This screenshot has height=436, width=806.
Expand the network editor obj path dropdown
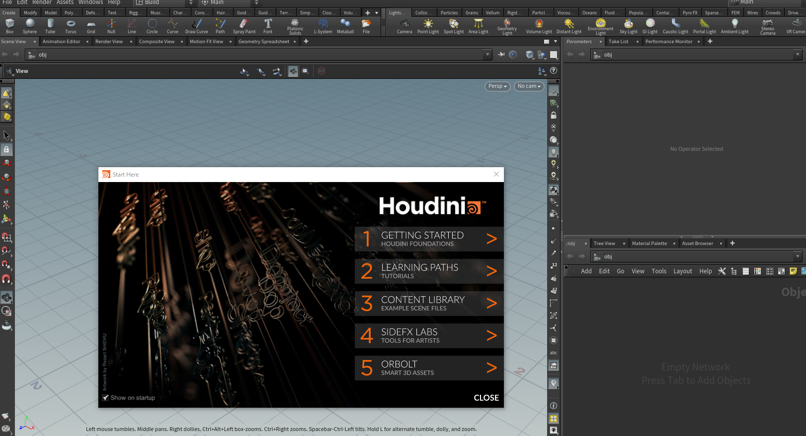798,256
